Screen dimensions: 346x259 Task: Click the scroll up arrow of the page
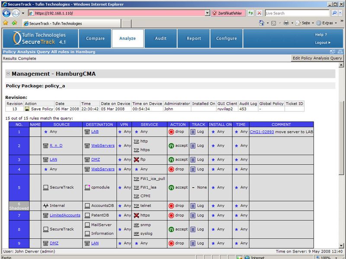pos(341,65)
